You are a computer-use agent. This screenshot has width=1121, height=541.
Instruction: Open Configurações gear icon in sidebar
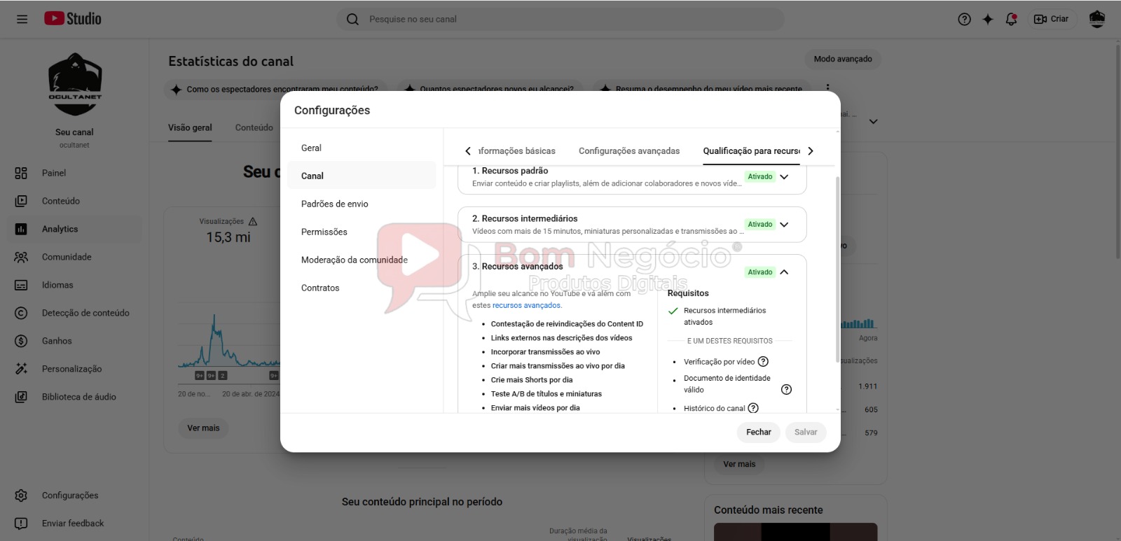click(x=21, y=496)
